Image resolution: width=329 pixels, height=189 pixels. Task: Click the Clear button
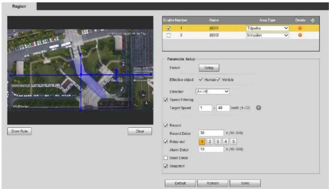140,131
